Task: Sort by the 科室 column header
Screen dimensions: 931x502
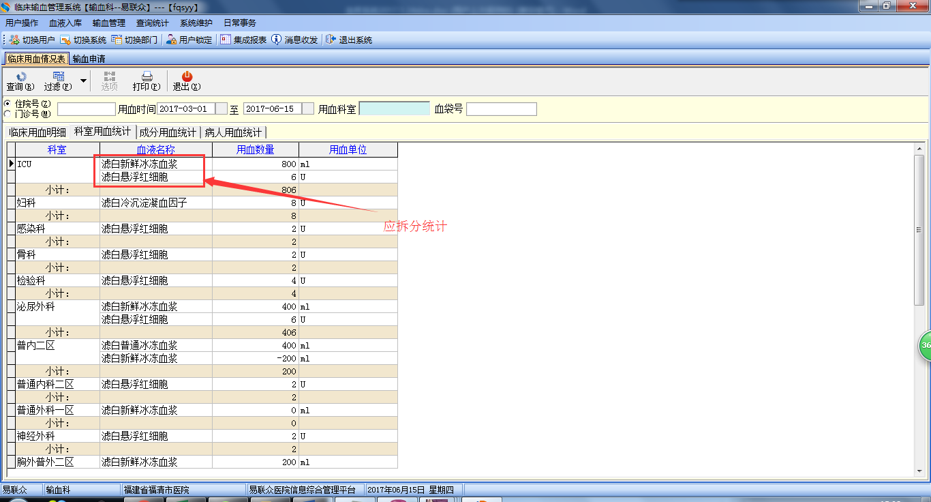Action: coord(57,150)
